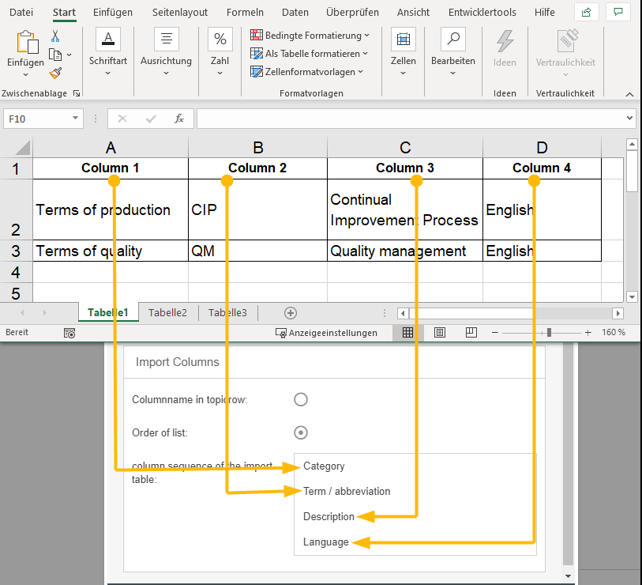Add a new sheet with plus icon

click(291, 313)
